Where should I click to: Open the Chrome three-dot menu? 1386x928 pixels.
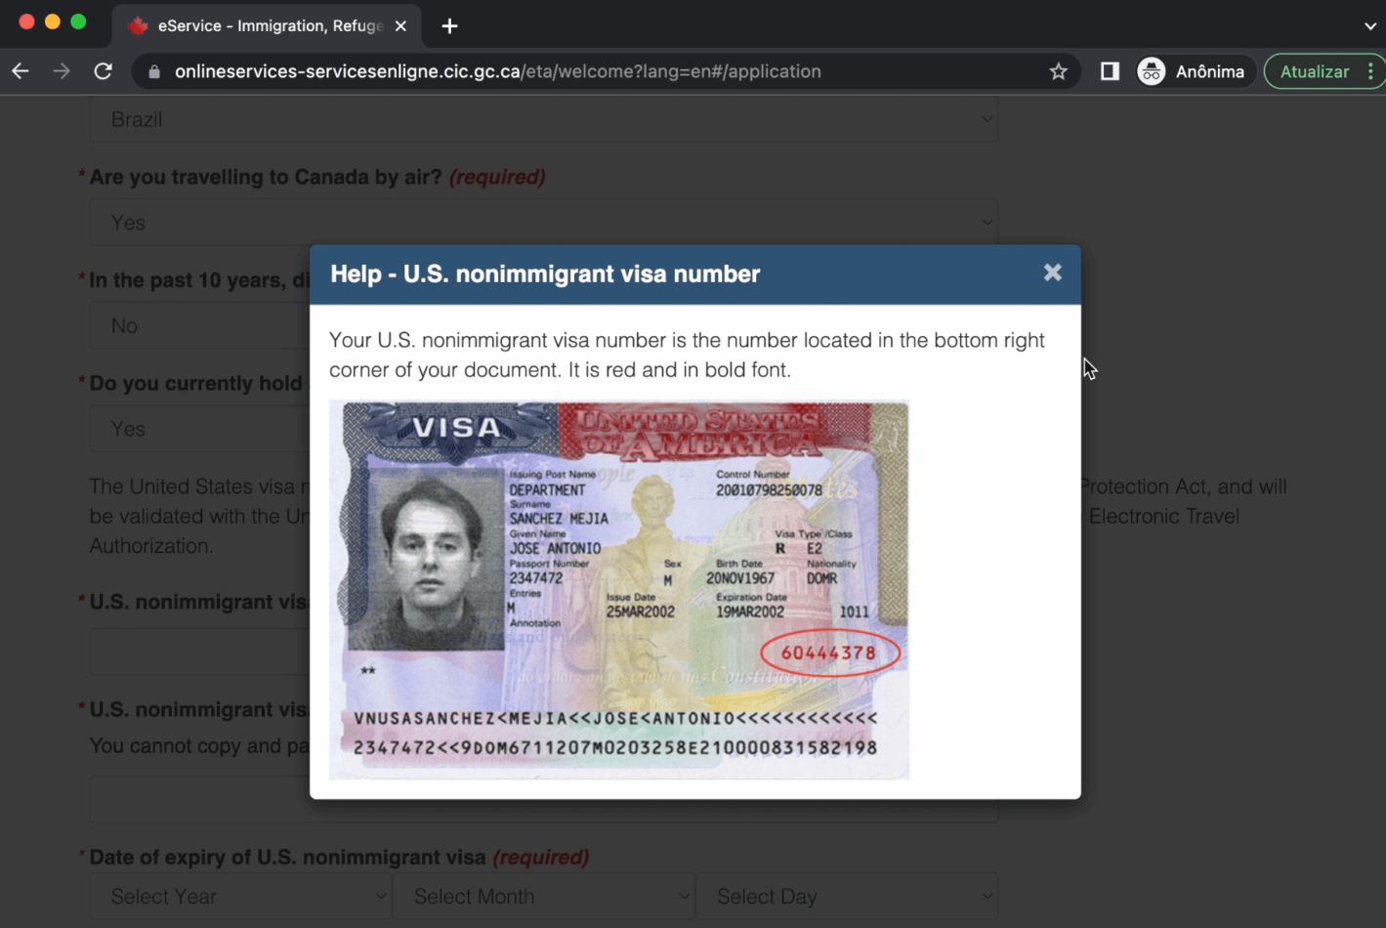pos(1371,71)
